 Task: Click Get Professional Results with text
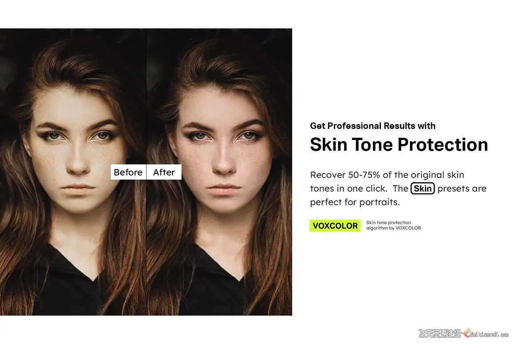click(373, 126)
